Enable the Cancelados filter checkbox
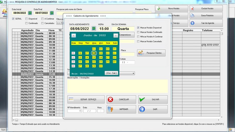The height and width of the screenshot is (132, 235). click(42, 23)
